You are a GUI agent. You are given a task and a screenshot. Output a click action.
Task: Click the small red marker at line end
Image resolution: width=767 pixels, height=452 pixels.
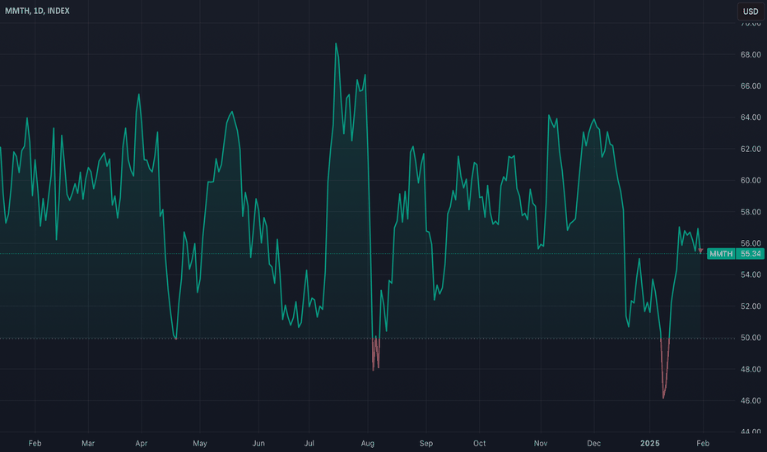[x=700, y=251]
